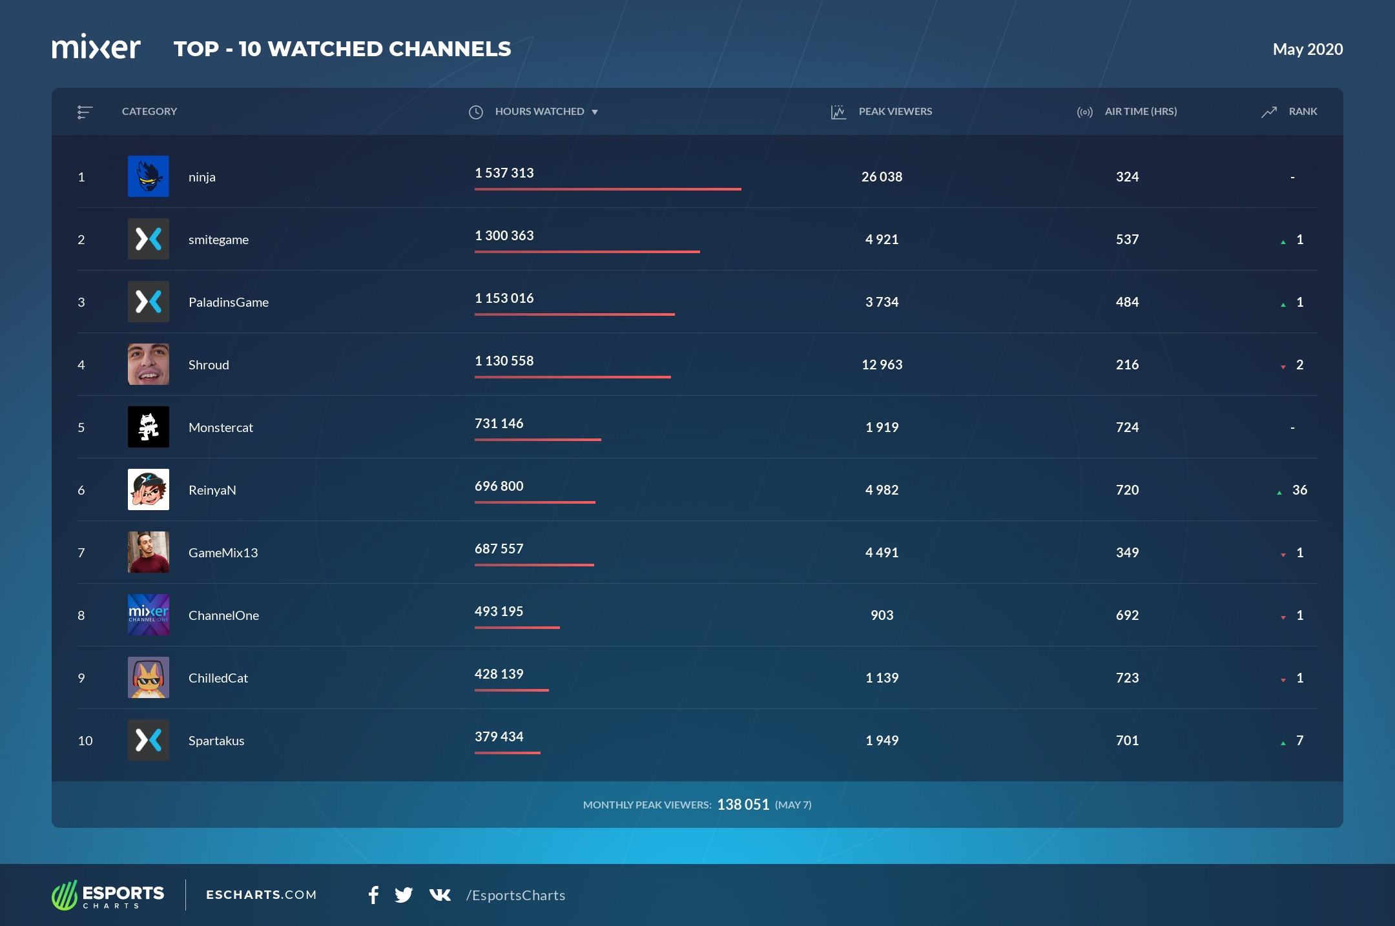Click the May 2020 date label
The height and width of the screenshot is (926, 1395).
click(1308, 50)
